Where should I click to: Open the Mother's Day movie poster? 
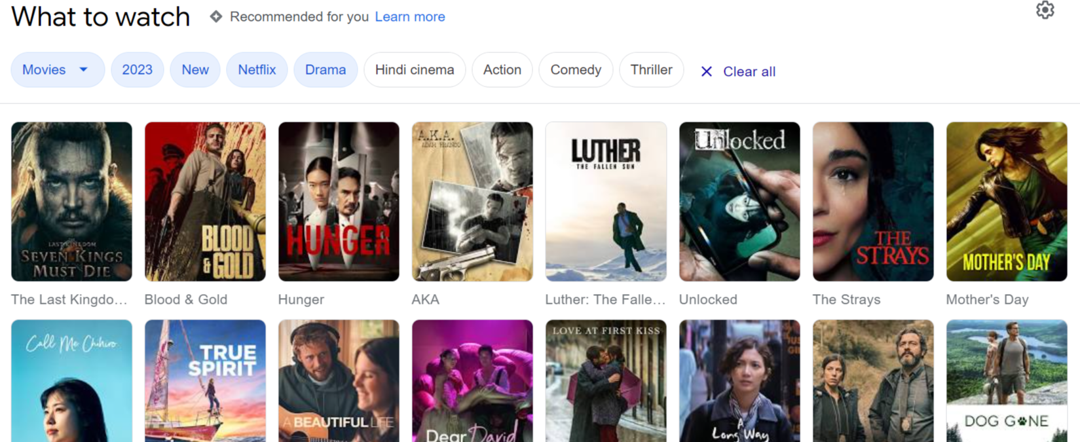click(1007, 202)
